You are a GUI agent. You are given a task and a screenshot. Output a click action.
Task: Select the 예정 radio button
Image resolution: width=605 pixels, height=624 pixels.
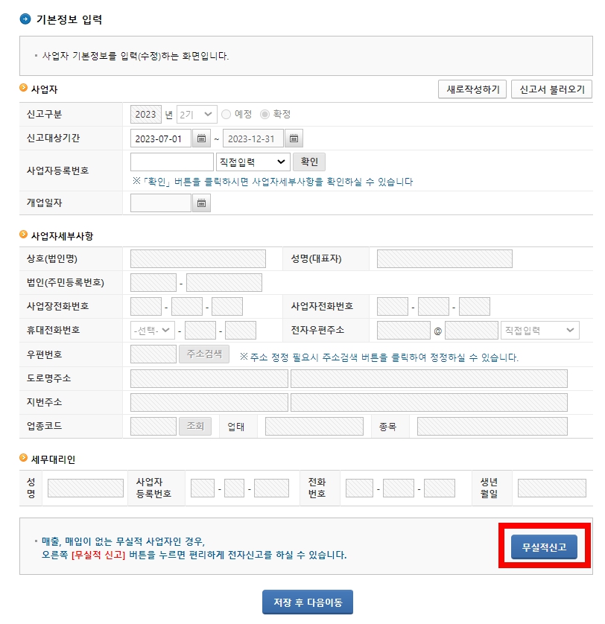226,114
